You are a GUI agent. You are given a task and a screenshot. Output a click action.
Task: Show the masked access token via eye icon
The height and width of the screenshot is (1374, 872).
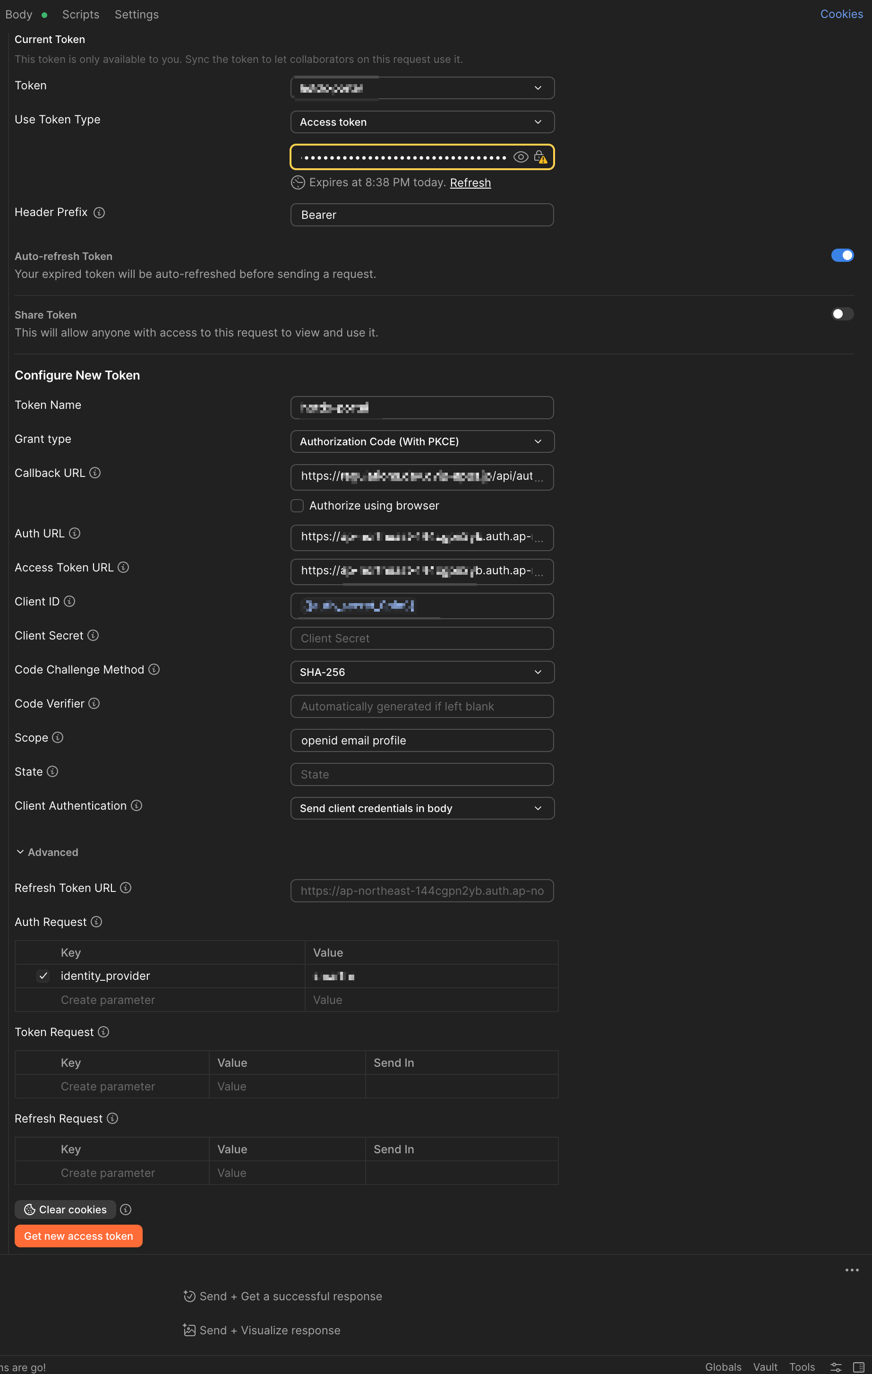(520, 157)
